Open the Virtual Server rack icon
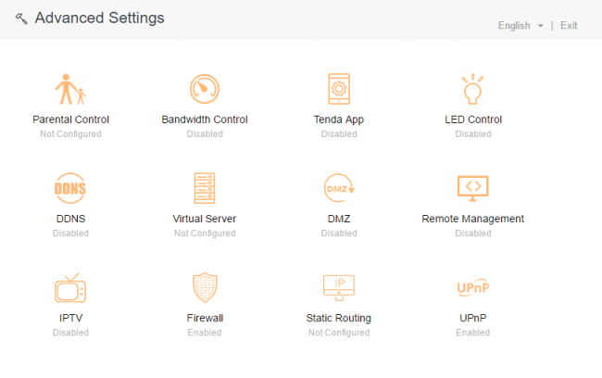 coord(205,188)
